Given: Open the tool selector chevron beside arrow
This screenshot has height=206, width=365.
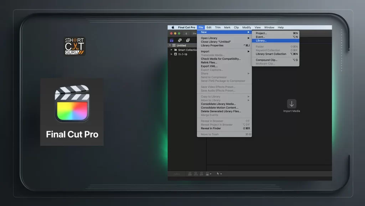Looking at the screenshot, I should coord(221,174).
